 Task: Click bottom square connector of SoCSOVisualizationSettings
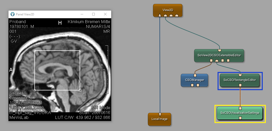(x=240, y=118)
